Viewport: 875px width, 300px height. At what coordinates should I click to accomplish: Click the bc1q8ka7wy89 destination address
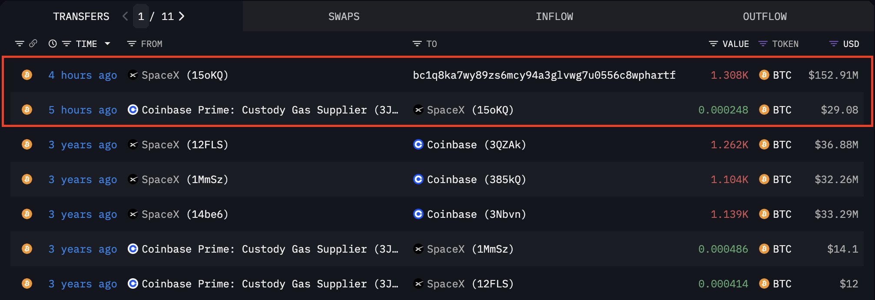tap(544, 75)
